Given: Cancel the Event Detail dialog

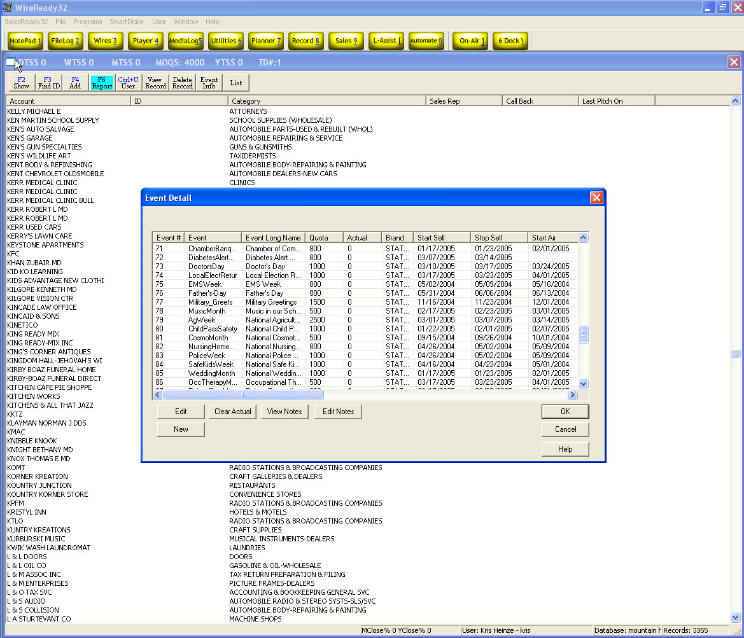Looking at the screenshot, I should tap(565, 429).
